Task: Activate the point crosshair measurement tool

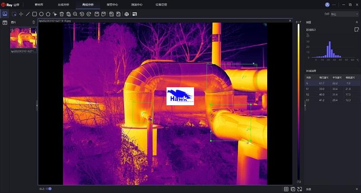Action: coord(21,14)
